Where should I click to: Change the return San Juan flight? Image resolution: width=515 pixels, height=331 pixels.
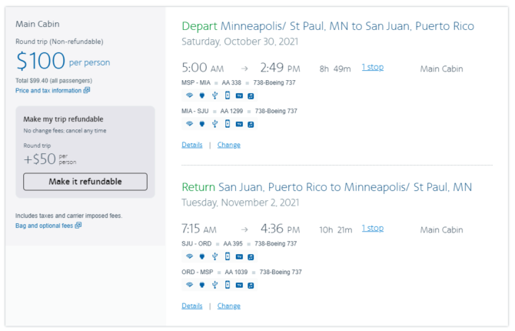point(229,306)
